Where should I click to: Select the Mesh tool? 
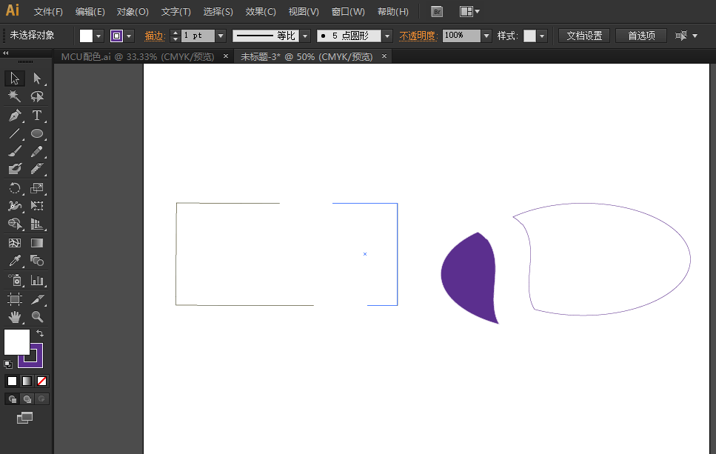coord(15,243)
